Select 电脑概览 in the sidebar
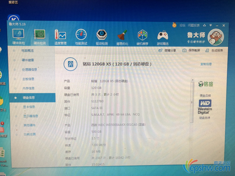Screen dimensions: 235x176 pyautogui.click(x=27, y=51)
